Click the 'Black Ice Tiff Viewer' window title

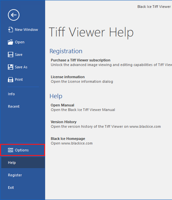click(x=154, y=7)
